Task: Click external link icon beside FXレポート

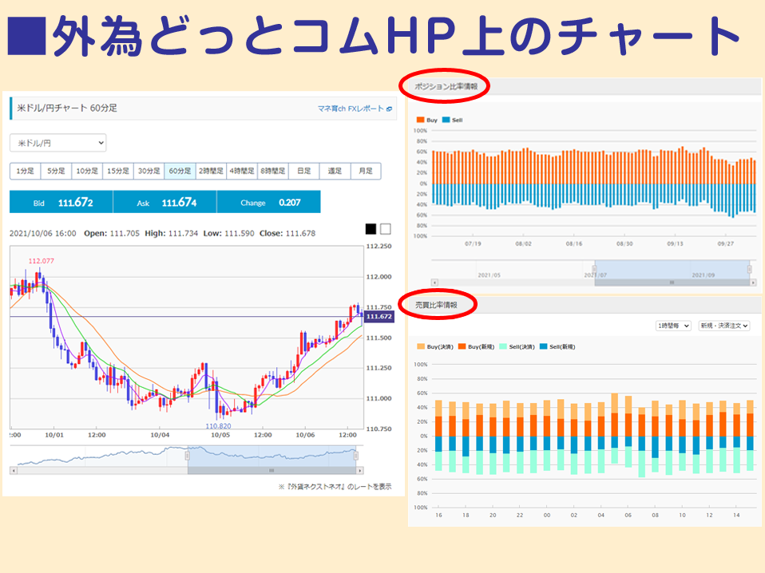Action: 389,109
